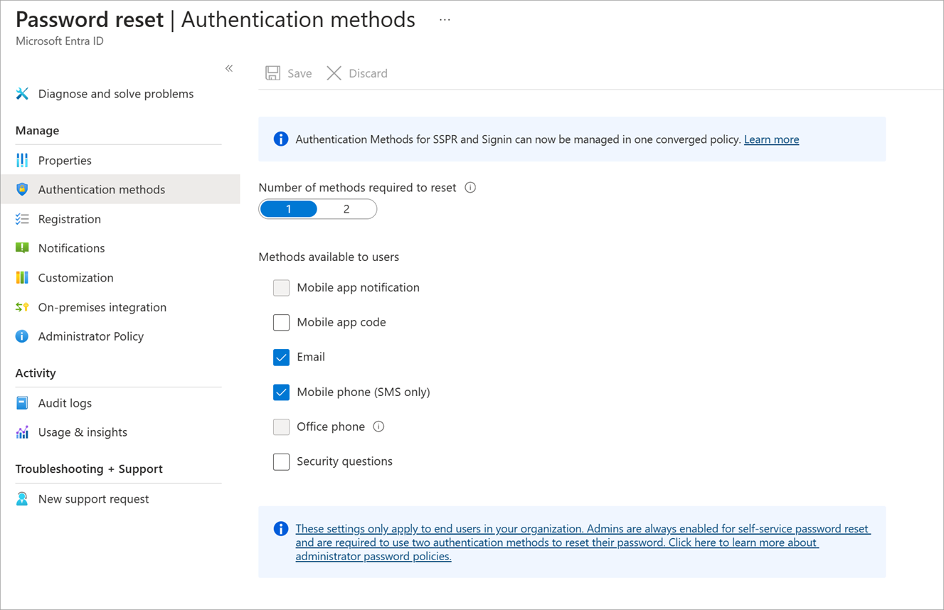Enable the Security questions checkbox

click(281, 461)
